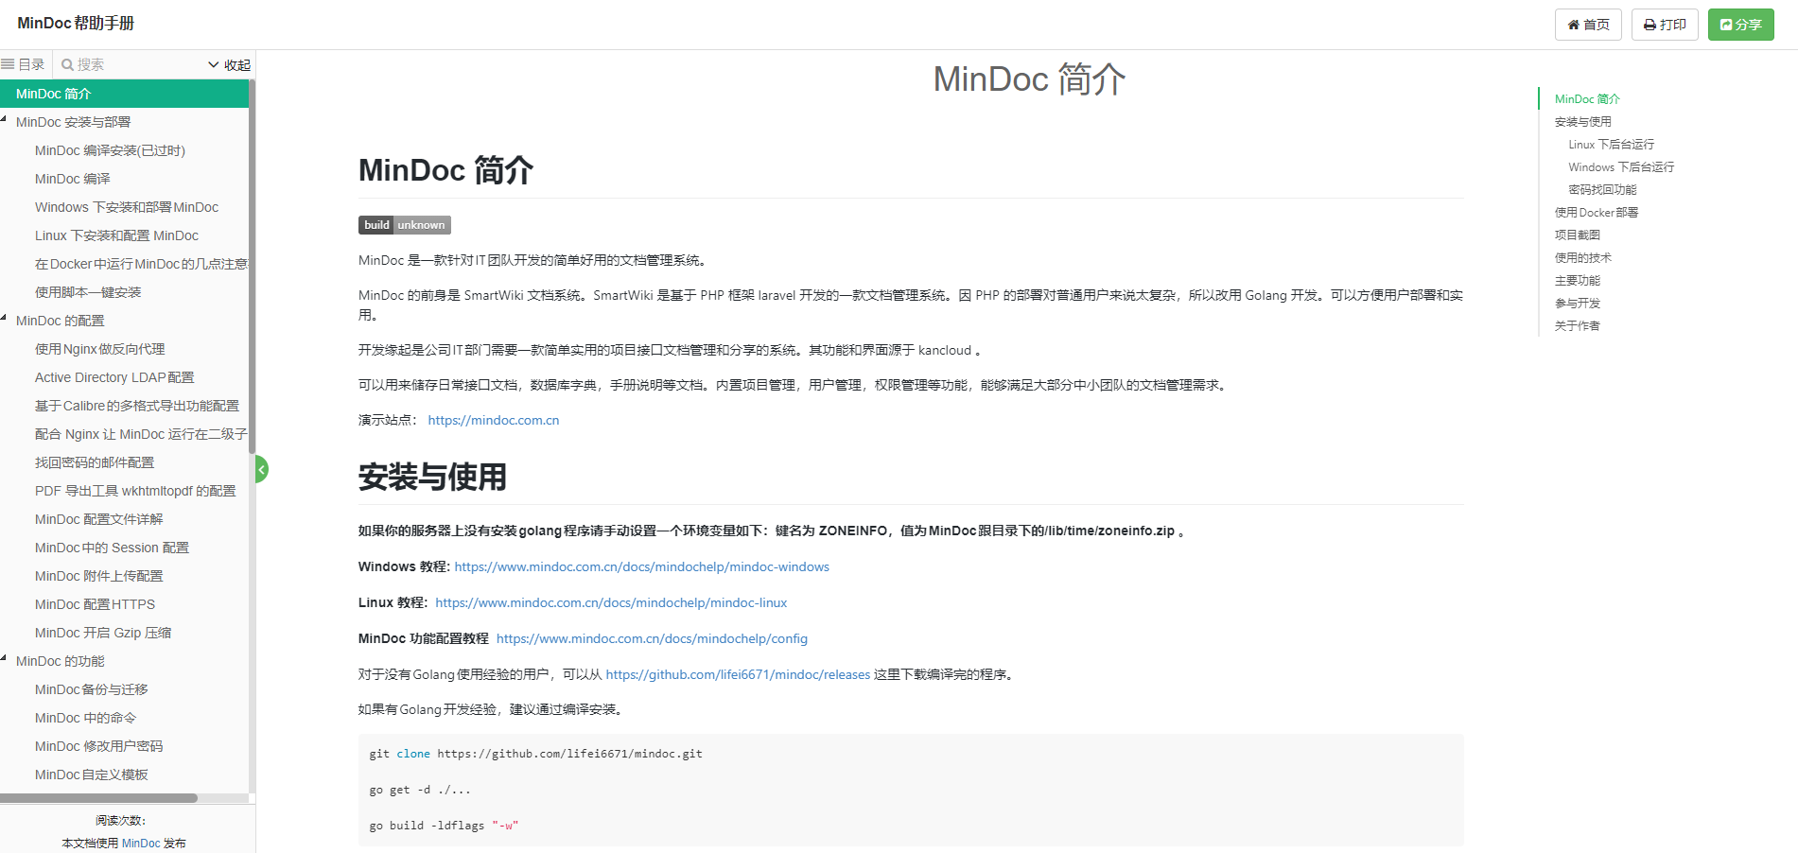Click the 目录 list icon tab
1798x853 pixels.
pyautogui.click(x=24, y=64)
